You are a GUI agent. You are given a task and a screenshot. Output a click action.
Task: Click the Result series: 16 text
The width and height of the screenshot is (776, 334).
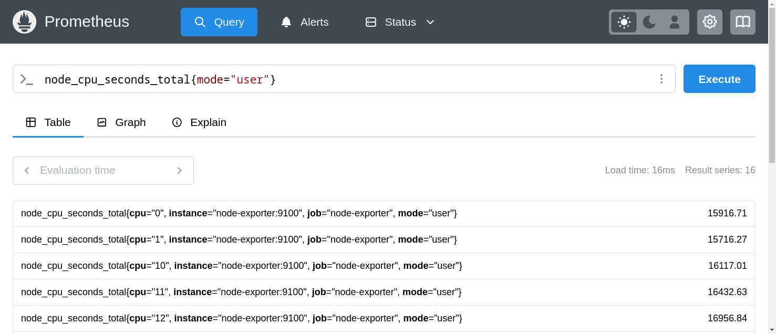tap(720, 170)
